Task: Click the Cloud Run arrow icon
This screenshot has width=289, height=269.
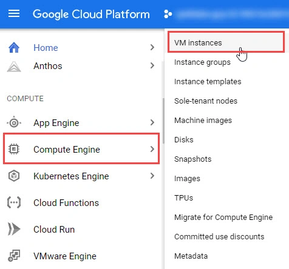Action: point(14,229)
